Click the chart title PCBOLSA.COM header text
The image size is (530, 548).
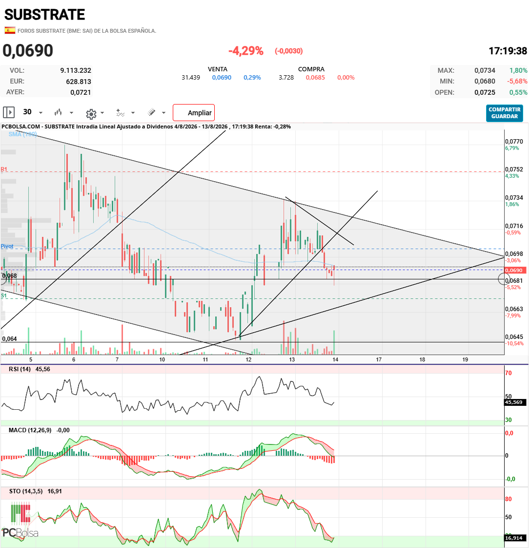(146, 126)
